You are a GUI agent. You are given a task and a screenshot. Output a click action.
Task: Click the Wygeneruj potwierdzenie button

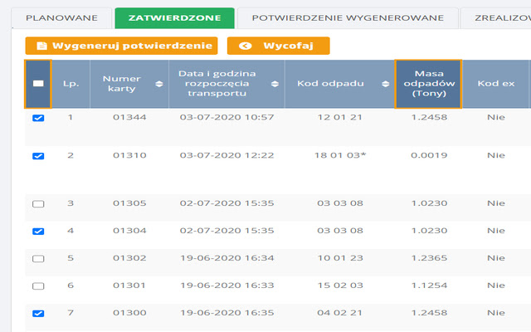[x=121, y=46]
